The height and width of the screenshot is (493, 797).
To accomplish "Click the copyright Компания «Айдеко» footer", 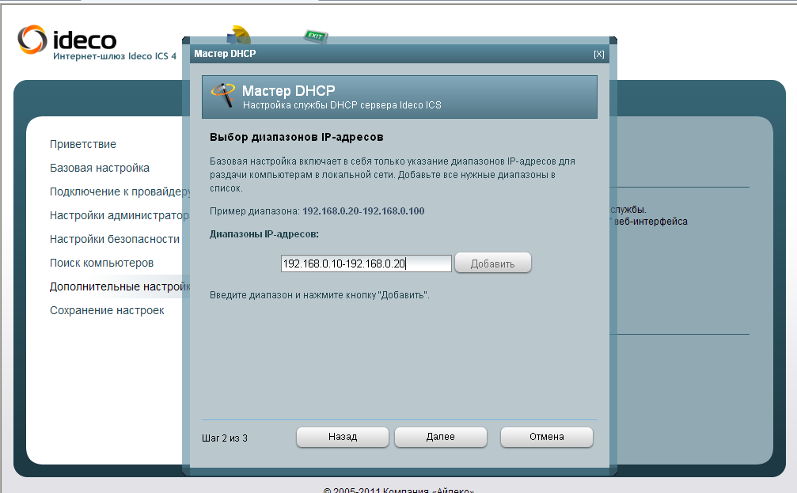I will (x=399, y=490).
